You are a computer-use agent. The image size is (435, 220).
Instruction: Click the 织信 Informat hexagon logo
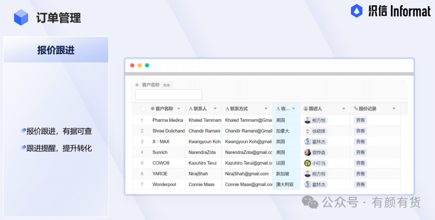coord(356,11)
